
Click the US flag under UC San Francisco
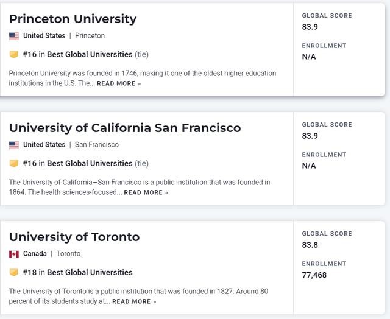14,145
